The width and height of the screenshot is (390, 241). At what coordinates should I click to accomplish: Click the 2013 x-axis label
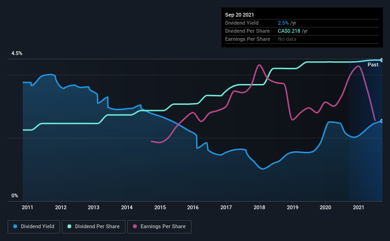pos(94,207)
